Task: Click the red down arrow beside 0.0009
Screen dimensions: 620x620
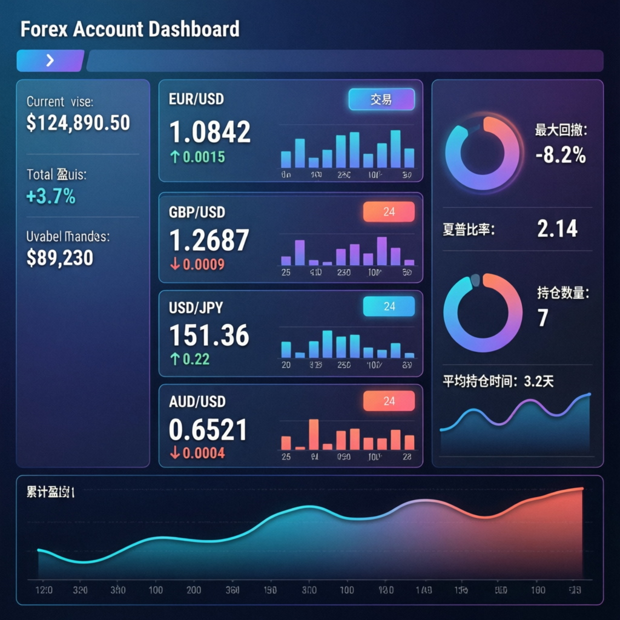Action: click(175, 264)
